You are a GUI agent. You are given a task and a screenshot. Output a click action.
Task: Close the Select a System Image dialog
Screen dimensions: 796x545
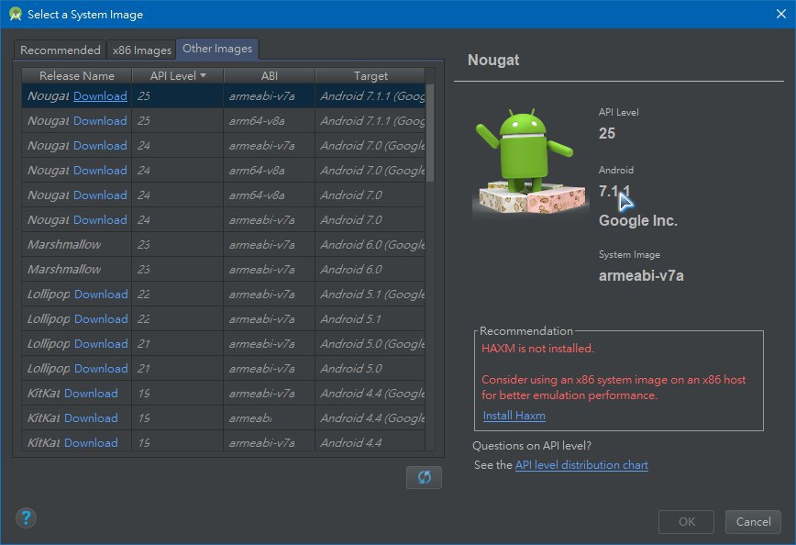[x=776, y=15]
